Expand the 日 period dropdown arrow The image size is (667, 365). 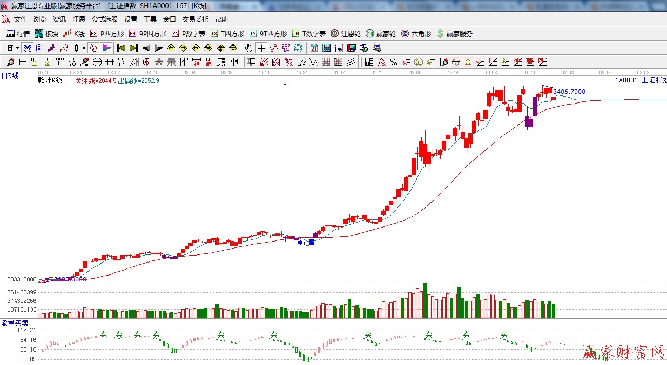[x=17, y=48]
